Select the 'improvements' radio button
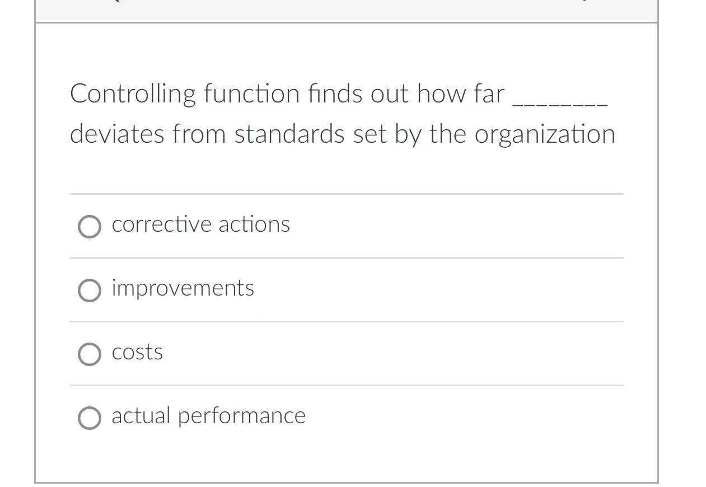This screenshot has height=487, width=706. coord(89,291)
